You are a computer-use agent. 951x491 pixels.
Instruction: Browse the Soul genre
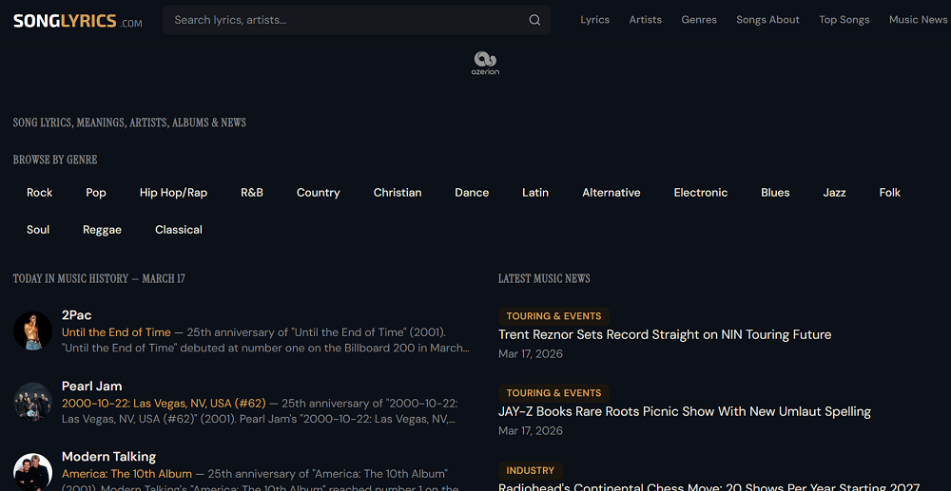[38, 230]
